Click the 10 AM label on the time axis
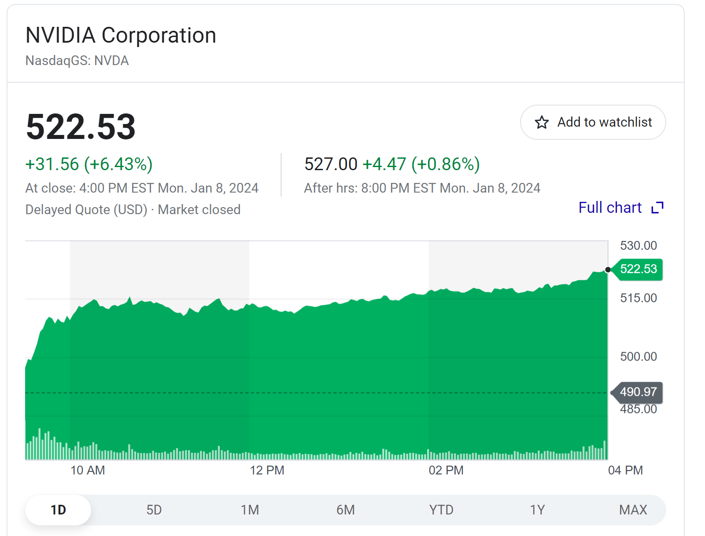Screen dimensions: 705x536 click(88, 470)
